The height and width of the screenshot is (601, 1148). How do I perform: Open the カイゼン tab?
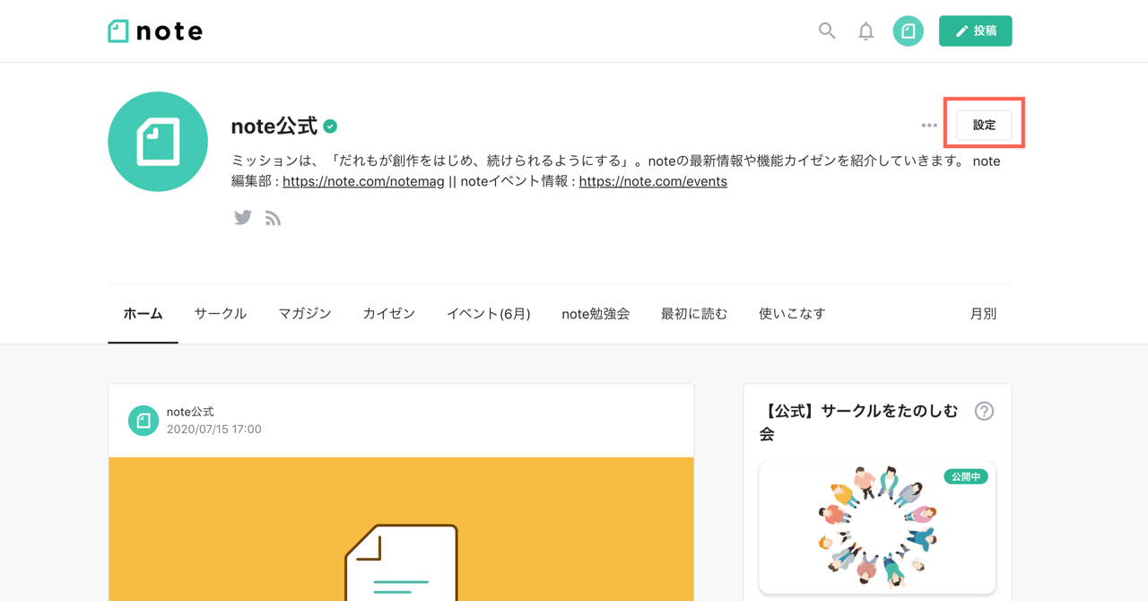(x=389, y=314)
